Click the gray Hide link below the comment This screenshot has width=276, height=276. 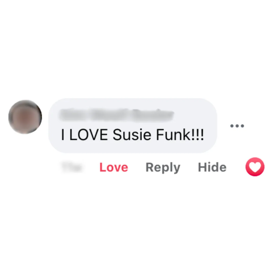[212, 167]
